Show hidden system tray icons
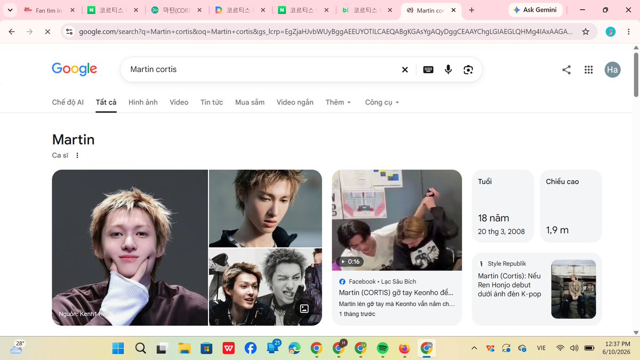 (474, 348)
